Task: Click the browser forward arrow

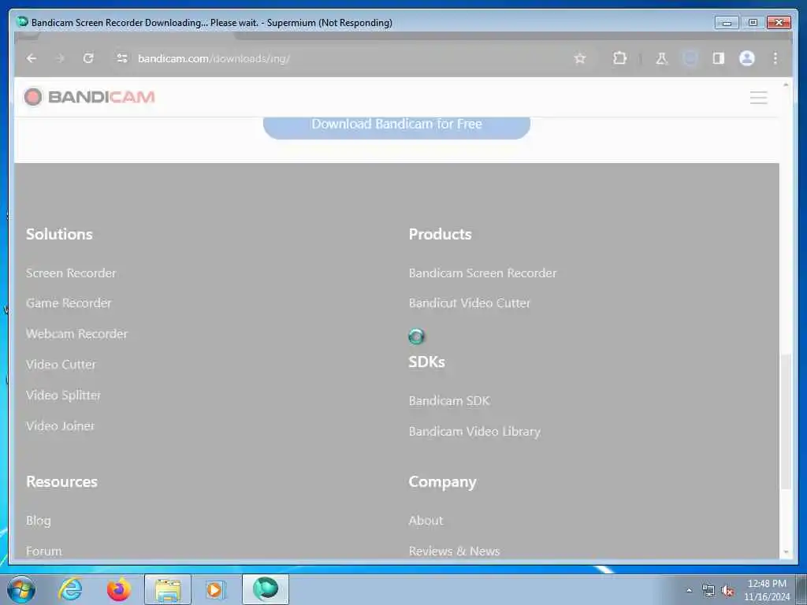Action: [60, 58]
